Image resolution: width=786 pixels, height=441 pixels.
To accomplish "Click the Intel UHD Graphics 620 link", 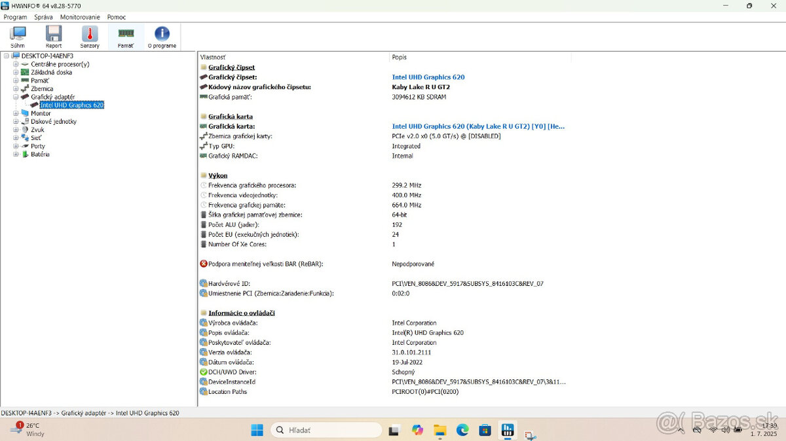I will (x=428, y=77).
